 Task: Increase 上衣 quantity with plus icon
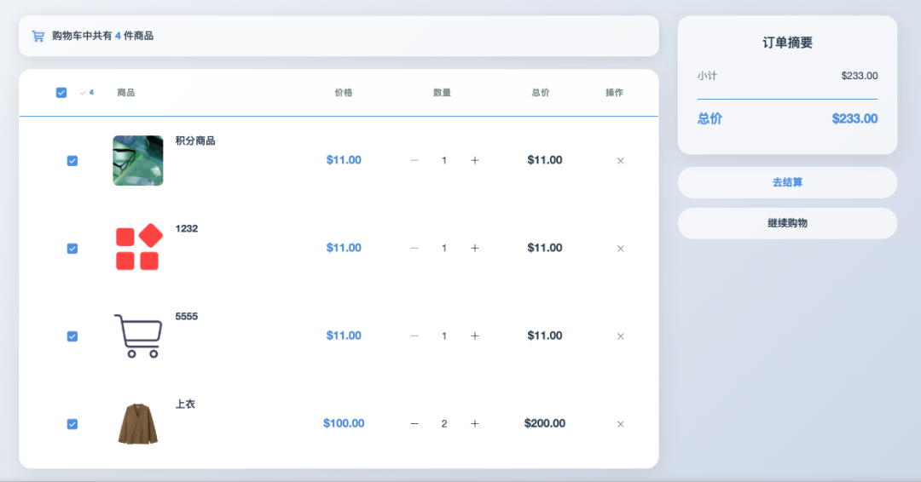pos(475,423)
